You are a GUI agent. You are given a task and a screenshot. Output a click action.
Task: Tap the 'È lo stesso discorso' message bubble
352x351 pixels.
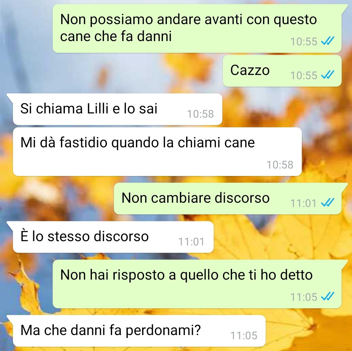click(113, 237)
